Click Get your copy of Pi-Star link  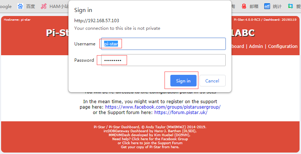click(150, 147)
